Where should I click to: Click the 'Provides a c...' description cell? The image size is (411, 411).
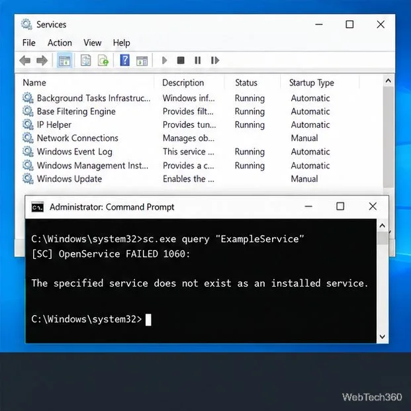(x=189, y=165)
